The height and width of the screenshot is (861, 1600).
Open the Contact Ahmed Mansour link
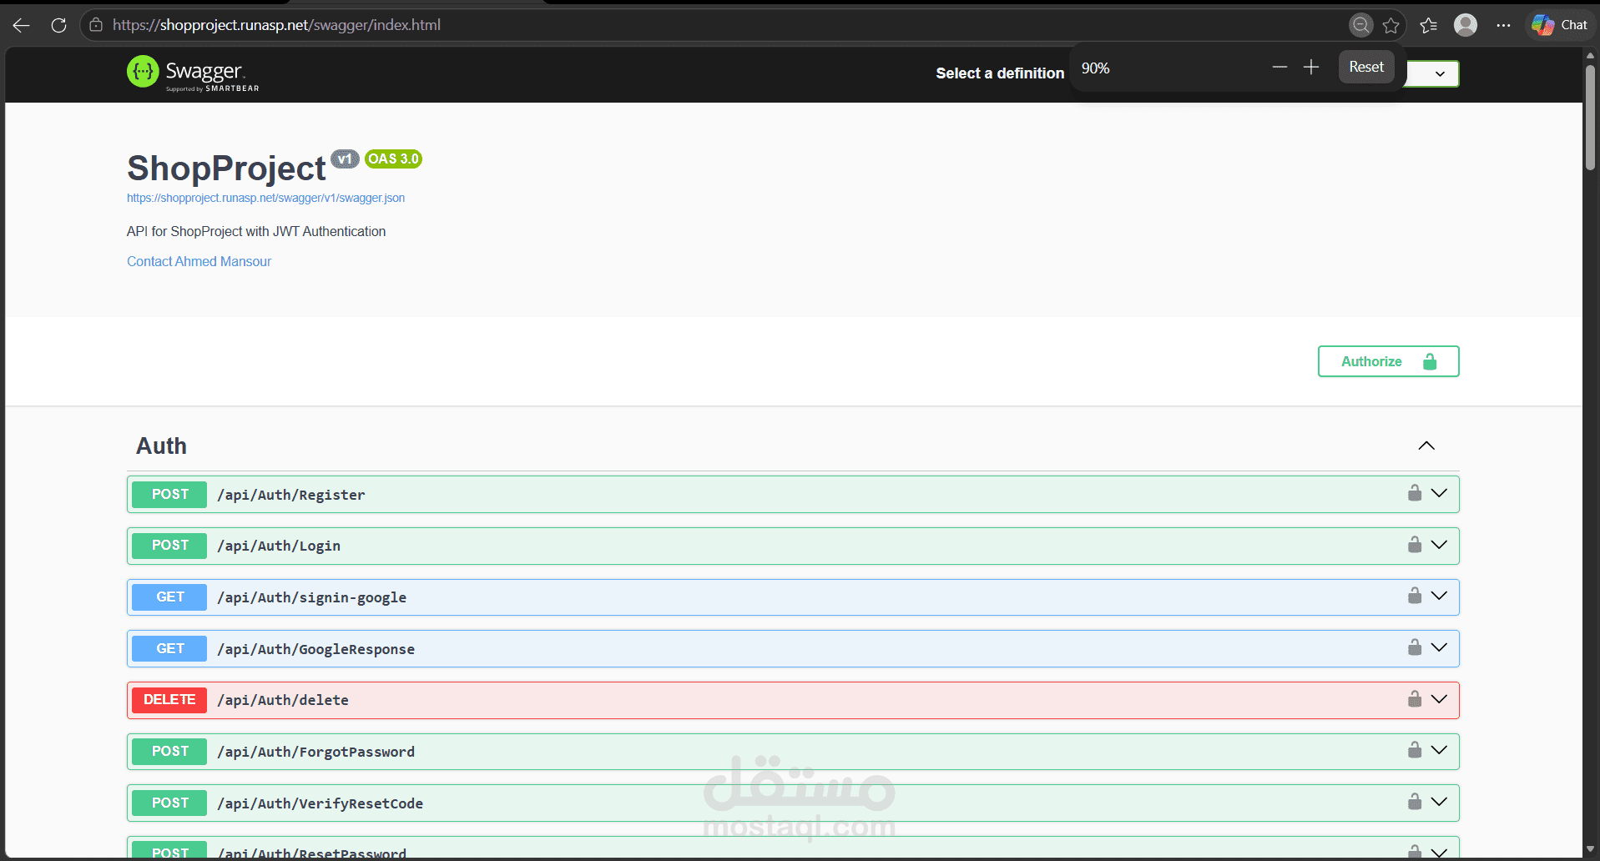pyautogui.click(x=199, y=261)
